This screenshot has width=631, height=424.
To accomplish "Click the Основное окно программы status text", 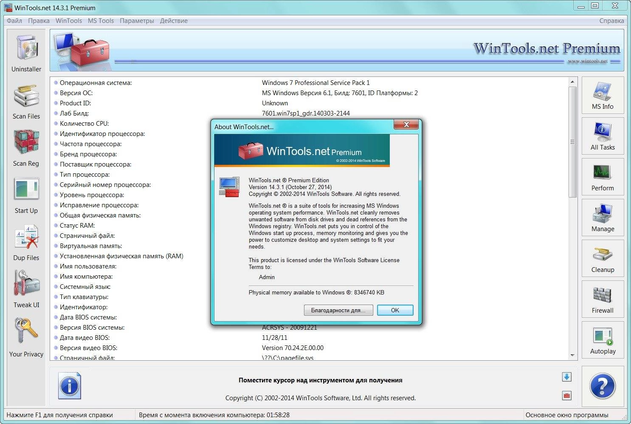I will 567,415.
